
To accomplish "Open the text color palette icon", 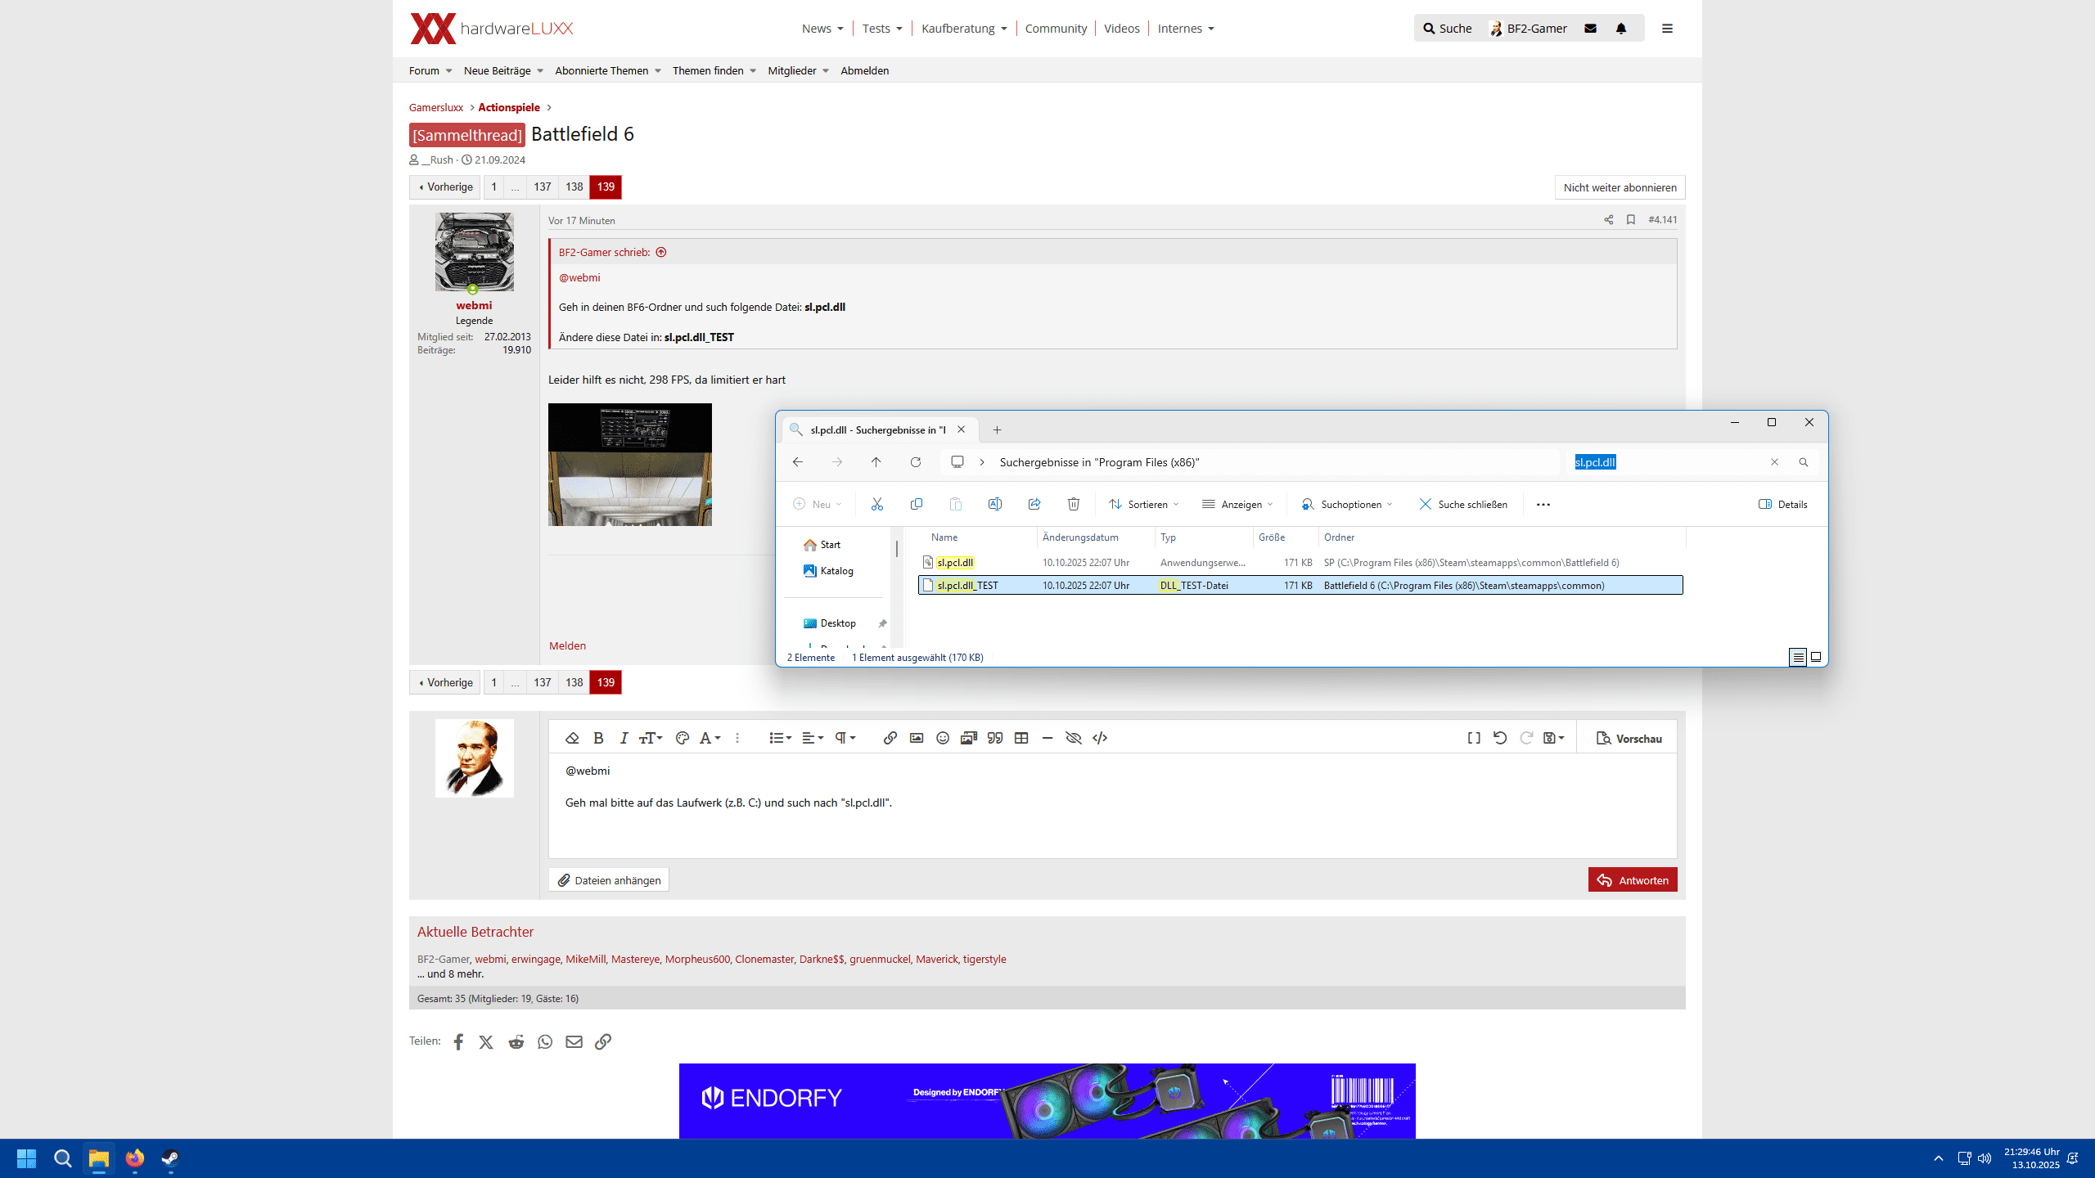I will (x=682, y=738).
